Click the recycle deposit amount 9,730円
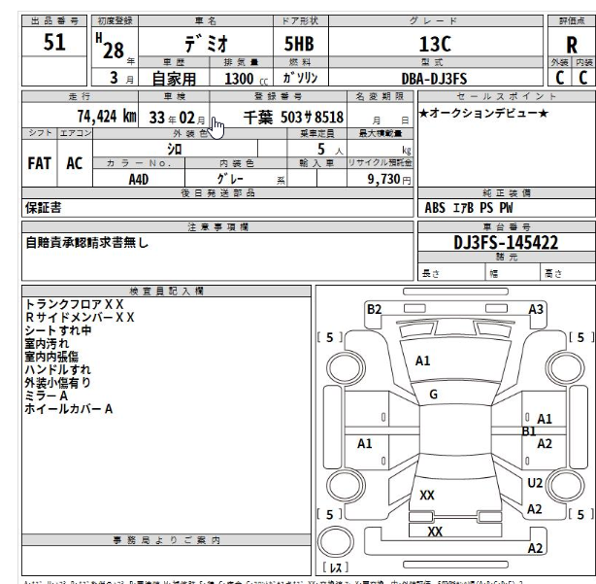The width and height of the screenshot is (596, 584). coord(387,179)
